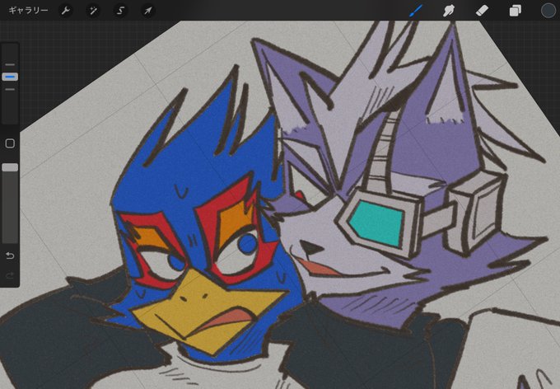
Task: Open the Actions wrench menu
Action: pos(66,11)
